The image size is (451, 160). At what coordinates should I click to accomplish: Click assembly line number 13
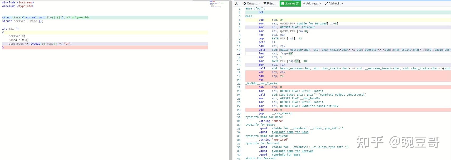(239, 54)
